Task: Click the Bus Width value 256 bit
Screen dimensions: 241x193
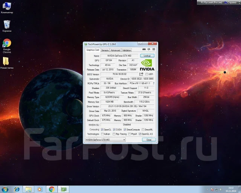Action: [x=146, y=97]
